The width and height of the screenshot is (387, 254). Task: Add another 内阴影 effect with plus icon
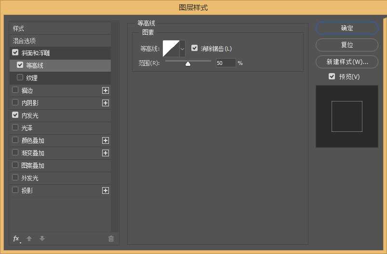[x=106, y=103]
